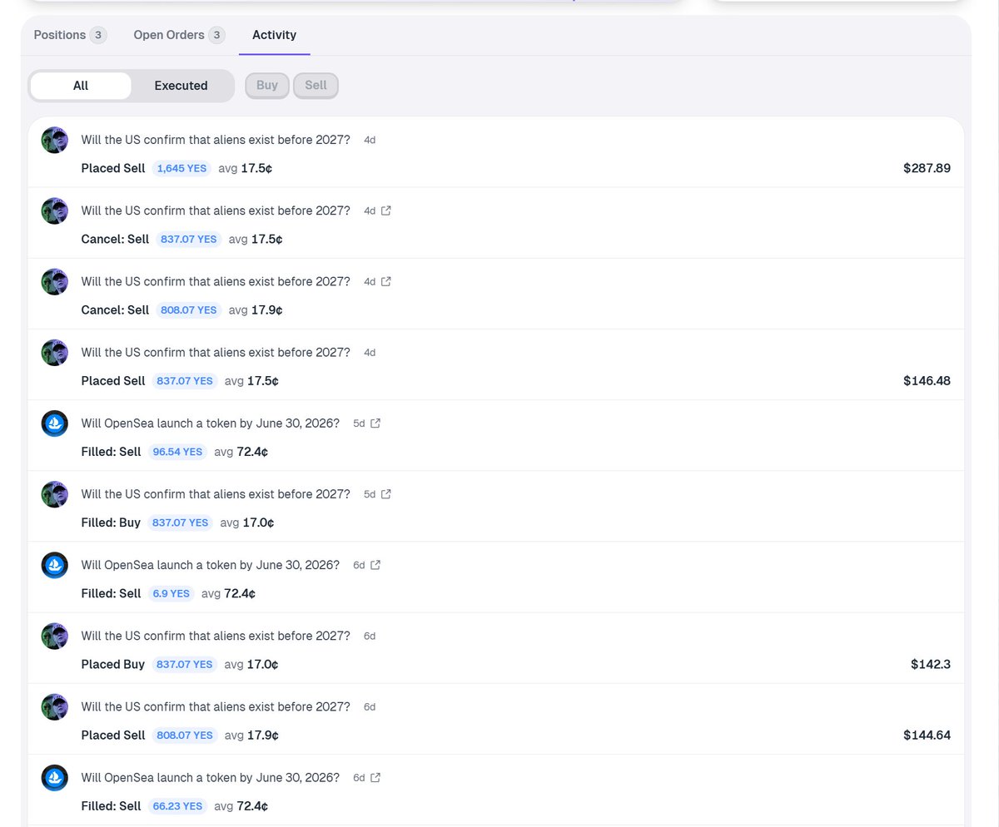Switch filter to Executed
The height and width of the screenshot is (827, 999).
pos(181,86)
